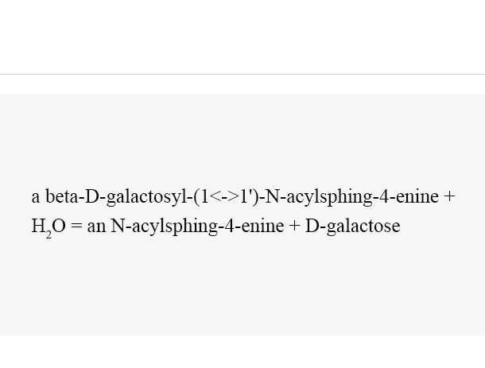Click the equals sign in the reaction

coord(76,226)
